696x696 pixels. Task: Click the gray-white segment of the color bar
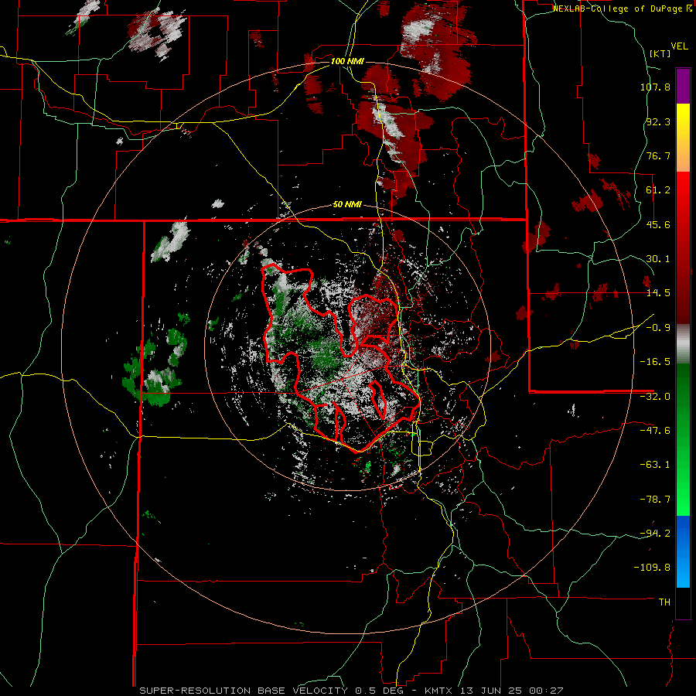pos(683,344)
